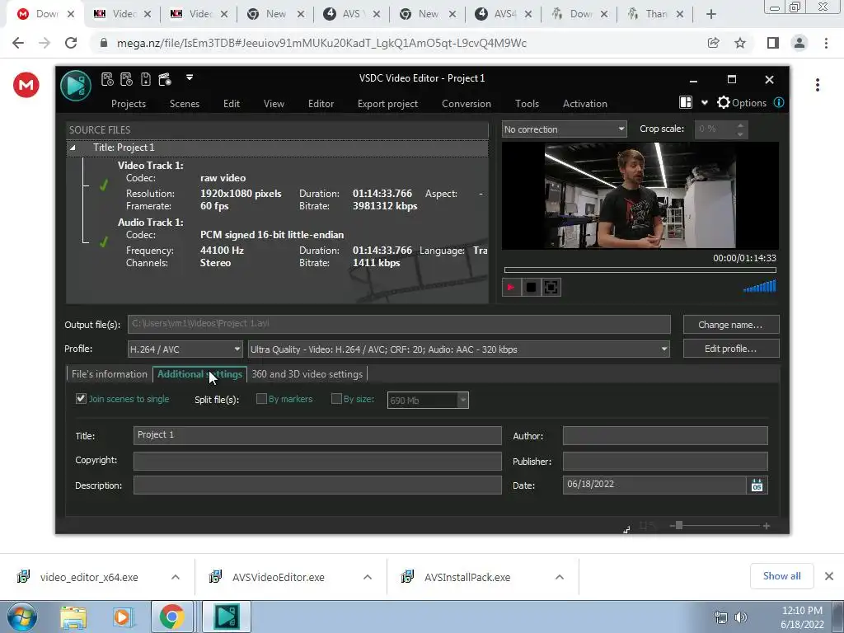This screenshot has height=633, width=844.
Task: Bookmark this page with star icon
Action: pos(740,43)
